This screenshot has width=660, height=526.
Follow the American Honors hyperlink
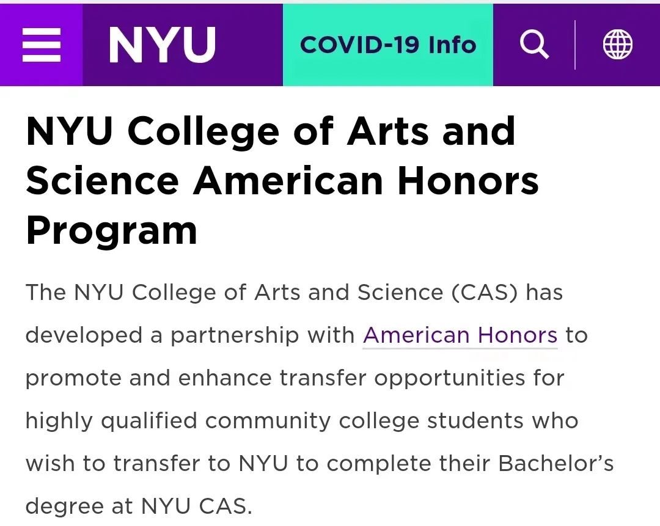(x=460, y=335)
